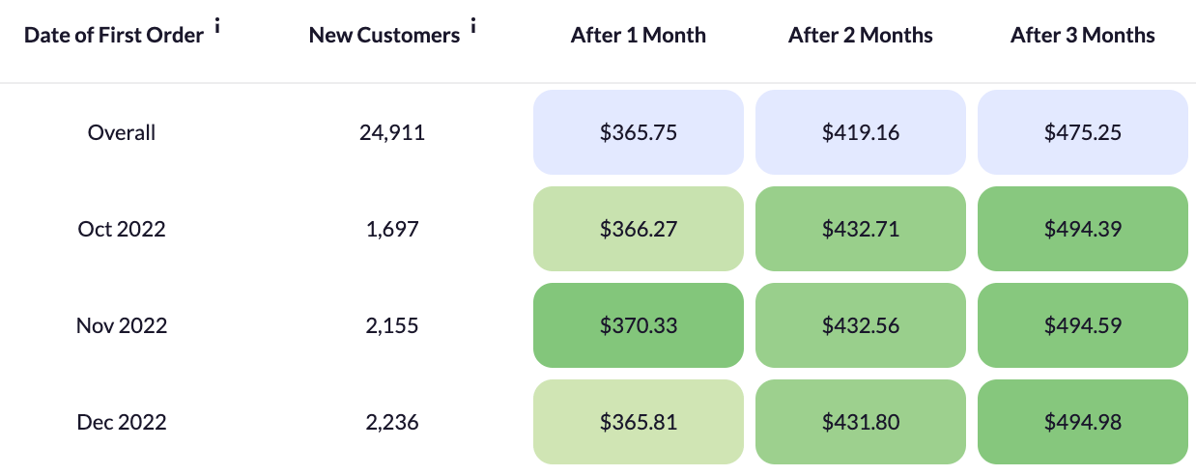Screen dimensions: 1196x475
Task: Select the Dec 2022 $365.81 cell
Action: pos(639,422)
